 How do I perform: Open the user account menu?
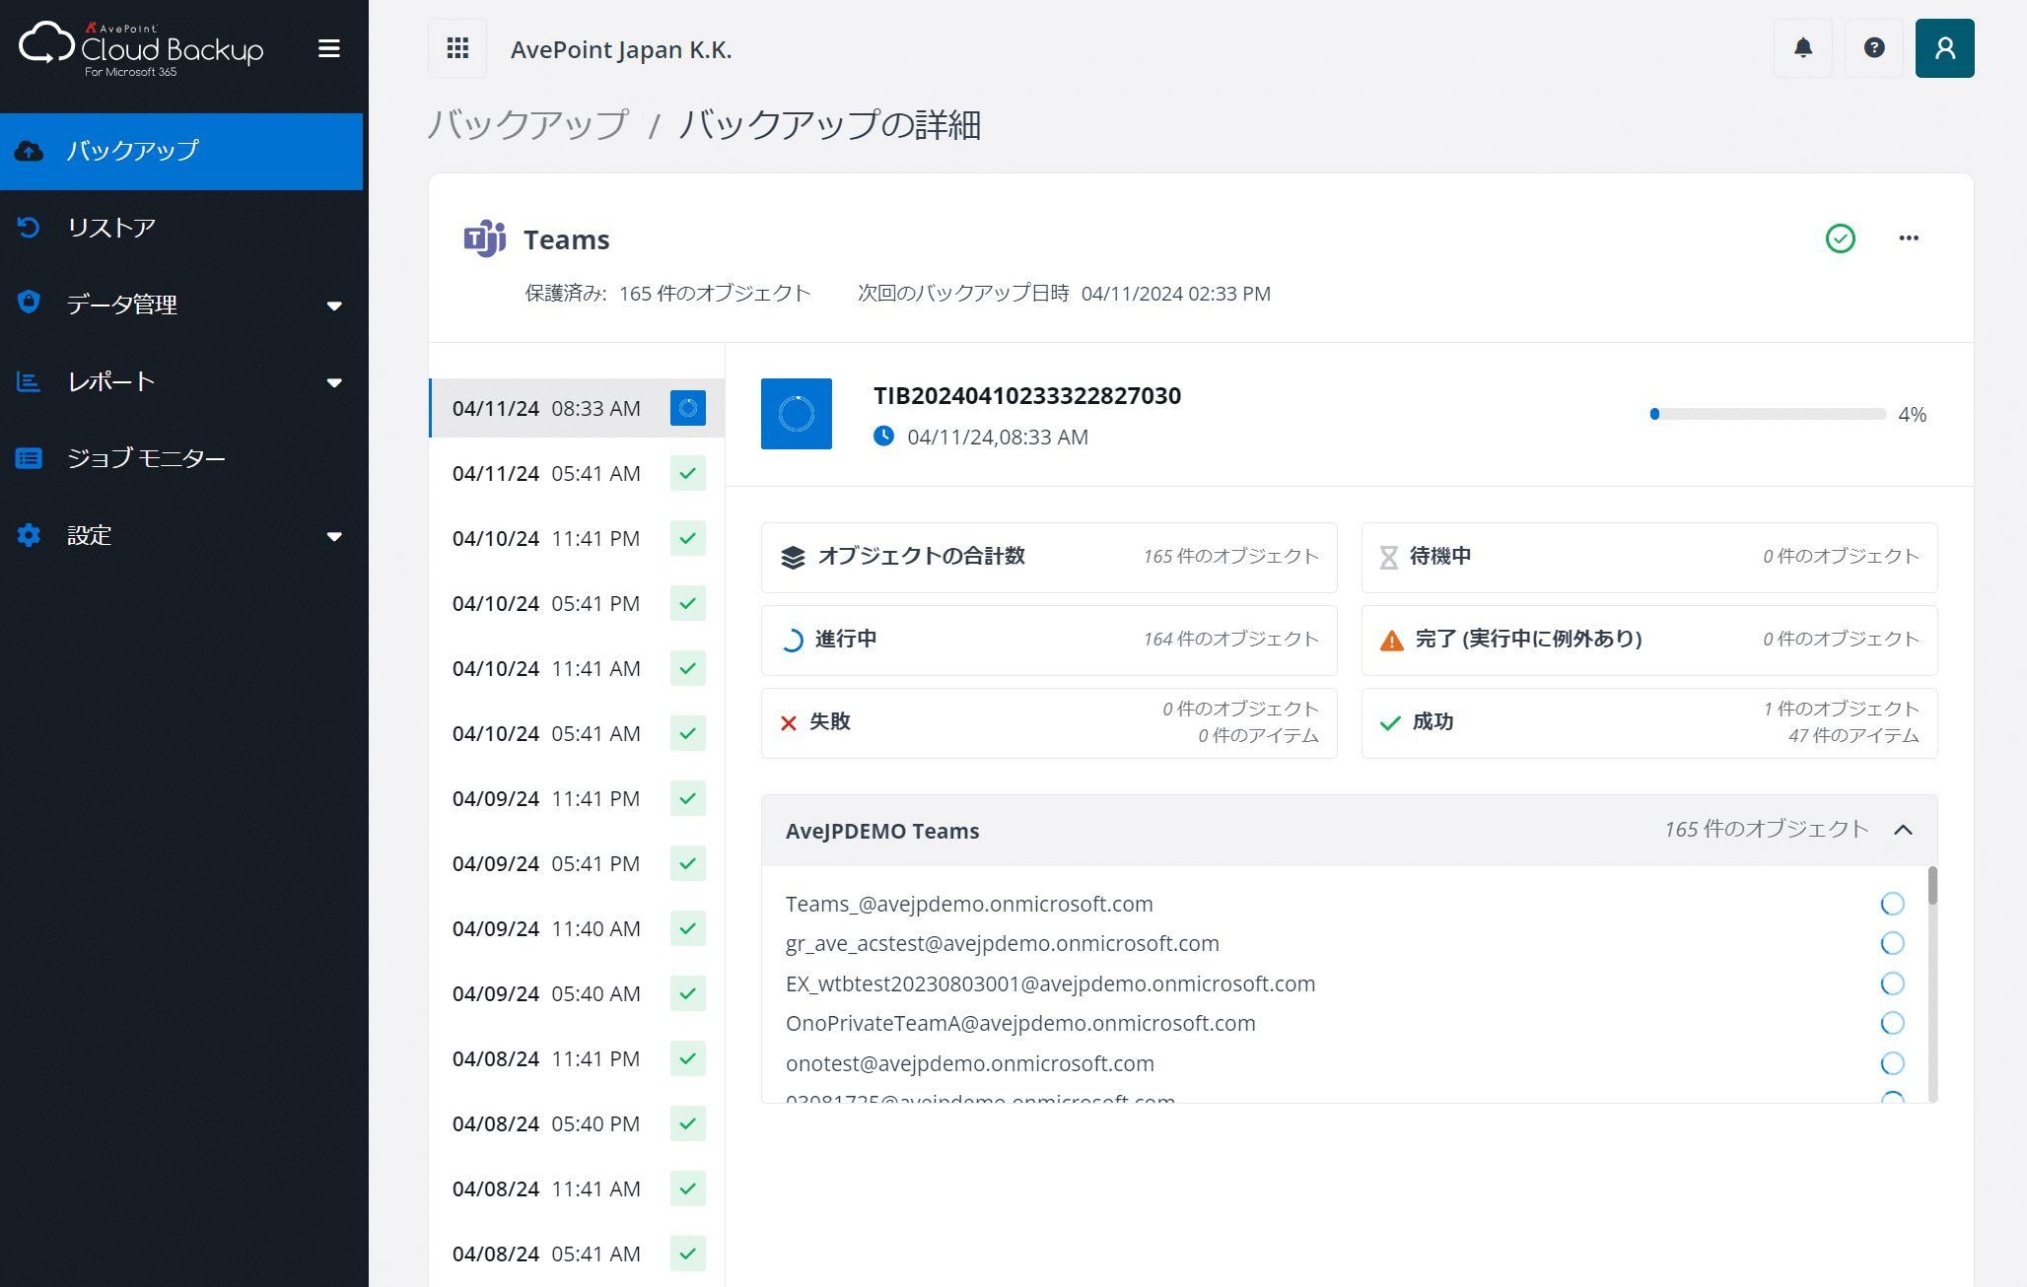tap(1945, 48)
